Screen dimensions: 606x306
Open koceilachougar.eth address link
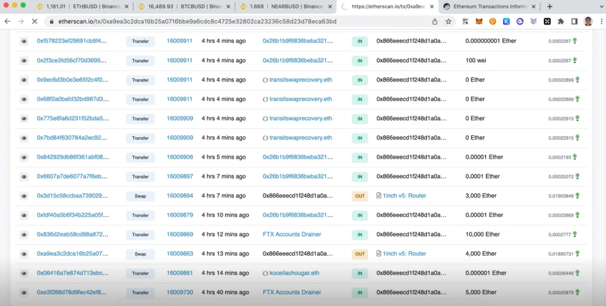294,273
